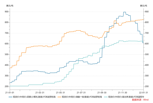
Task: Select the 磷酸一铵 FOB波罗的海 legend label
Action: pos(82,97)
